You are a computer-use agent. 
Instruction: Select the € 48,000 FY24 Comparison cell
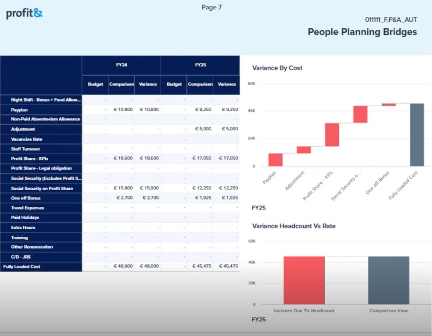pyautogui.click(x=121, y=266)
